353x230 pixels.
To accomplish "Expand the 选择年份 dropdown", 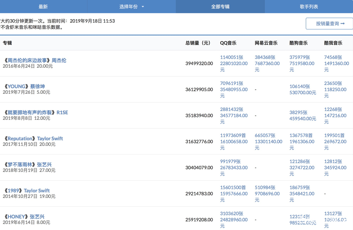I will tap(132, 7).
